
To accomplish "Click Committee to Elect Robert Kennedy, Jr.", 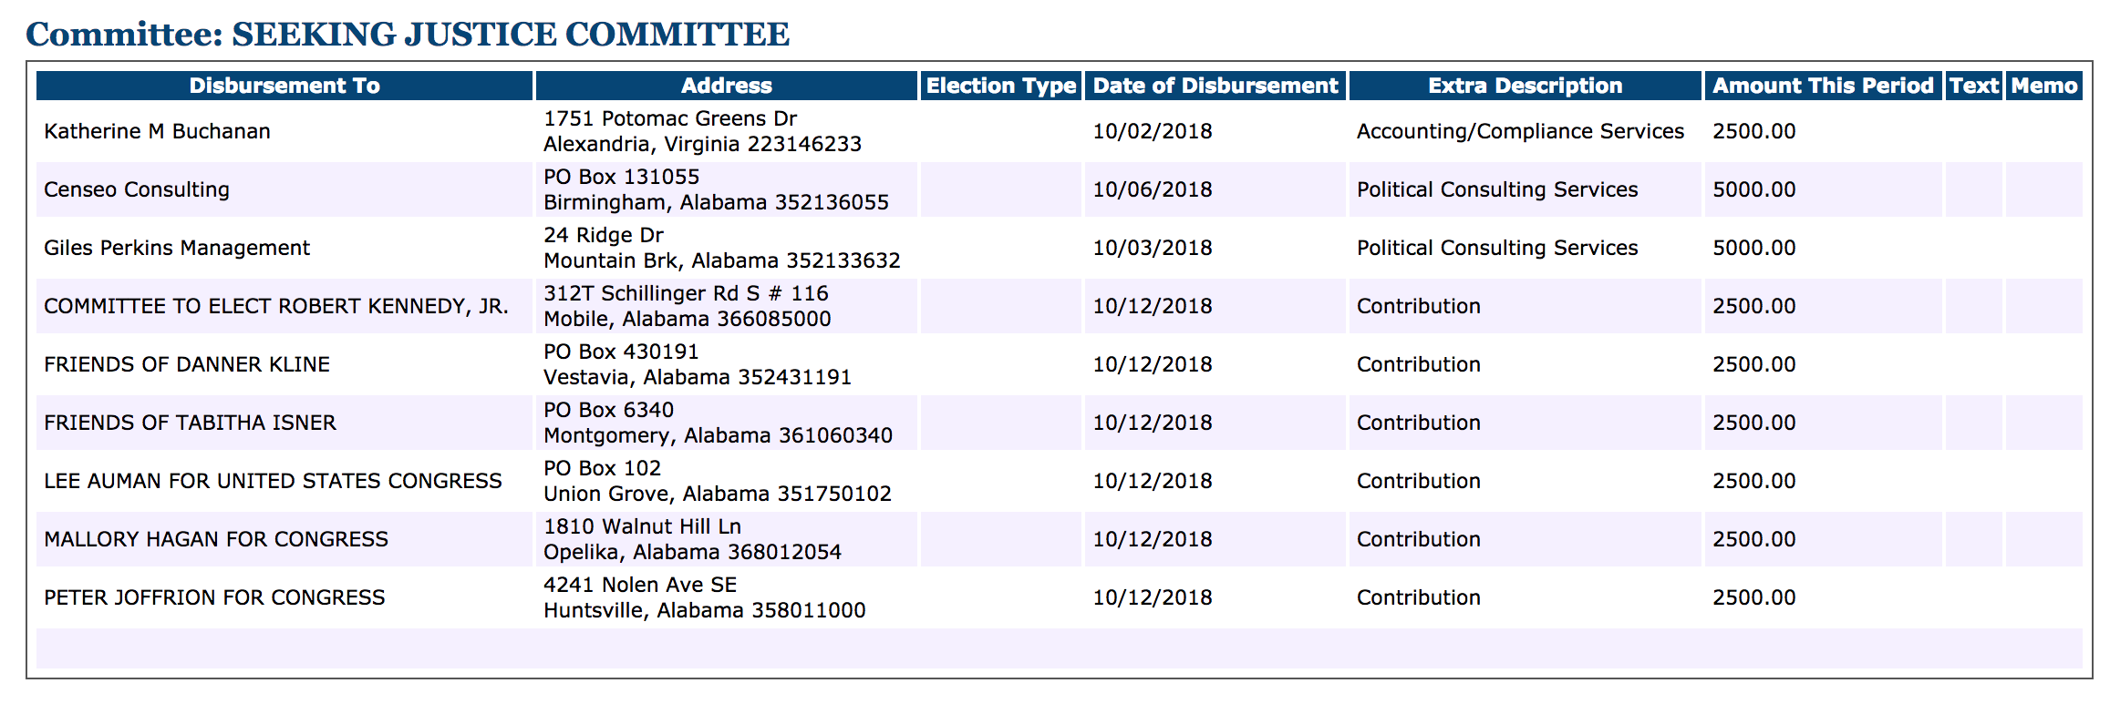I will point(276,306).
